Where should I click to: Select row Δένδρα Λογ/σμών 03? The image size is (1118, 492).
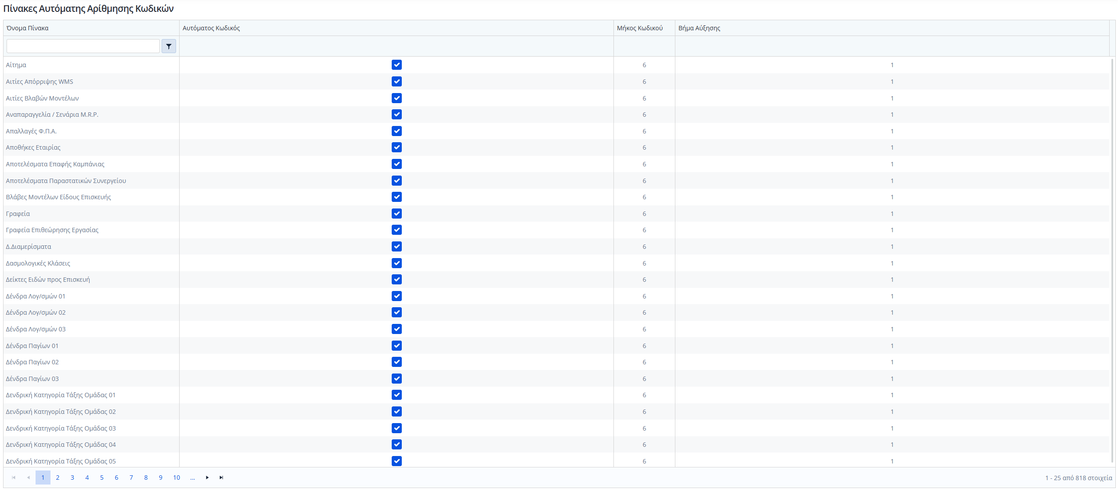(556, 329)
